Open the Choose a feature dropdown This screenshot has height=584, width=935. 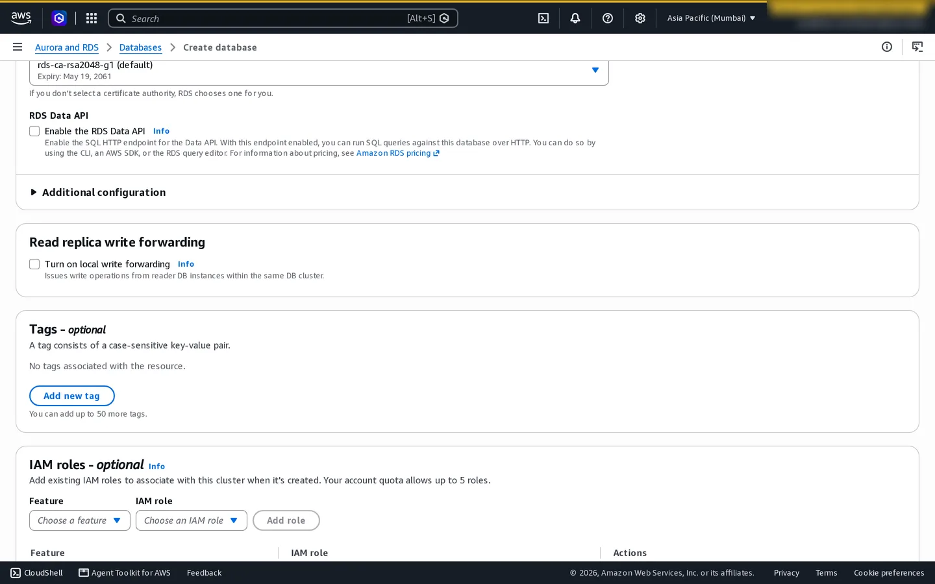(80, 520)
